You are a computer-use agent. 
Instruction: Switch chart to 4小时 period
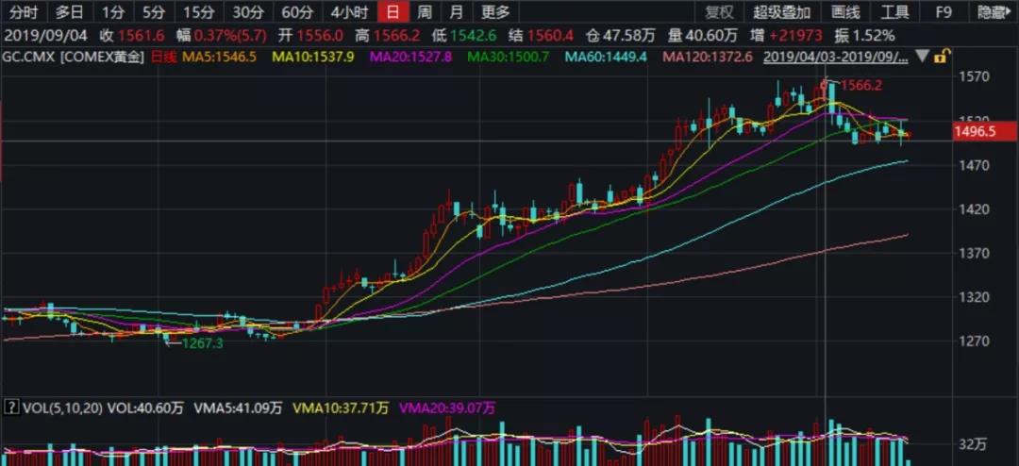click(348, 12)
